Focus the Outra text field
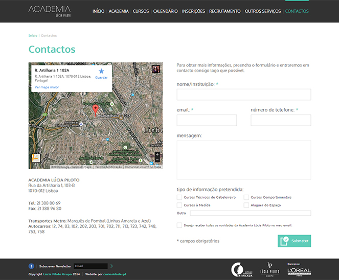 pyautogui.click(x=251, y=213)
